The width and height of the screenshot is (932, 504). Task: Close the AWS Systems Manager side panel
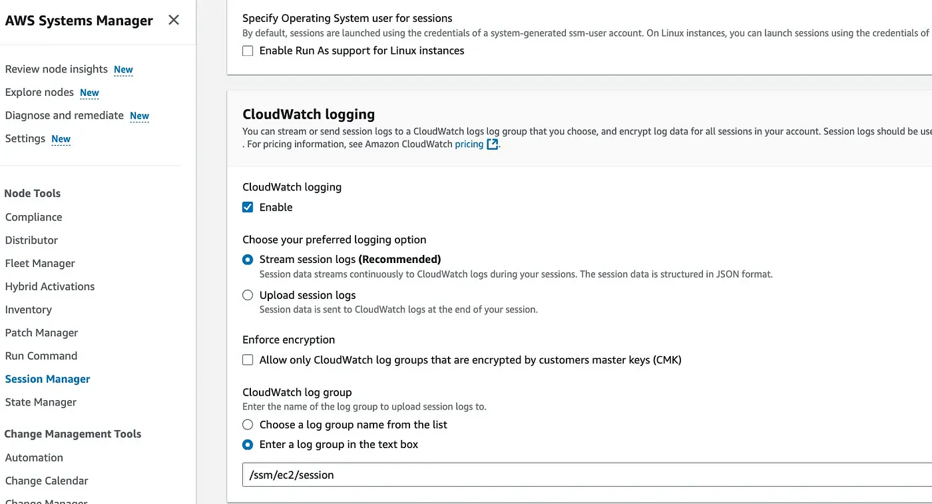(173, 20)
